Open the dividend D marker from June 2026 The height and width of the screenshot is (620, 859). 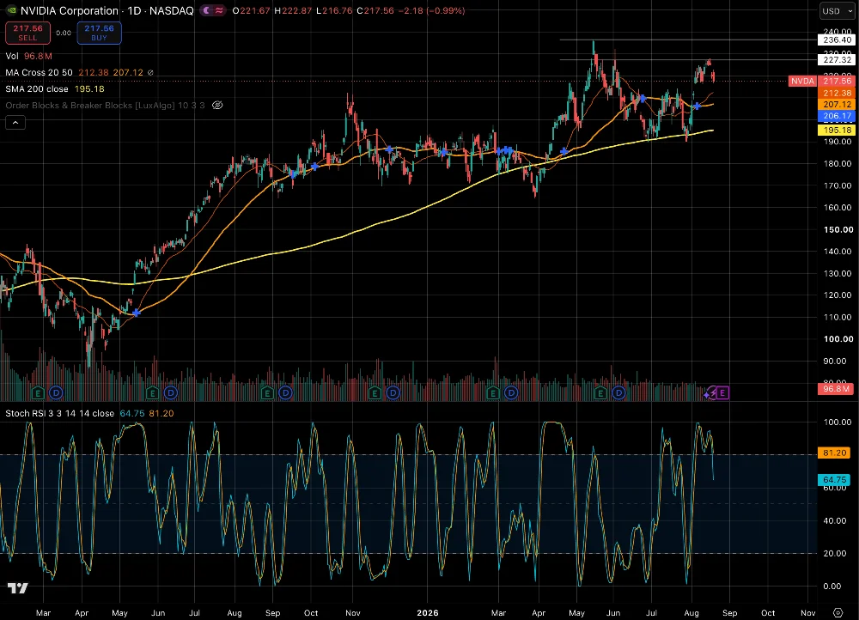618,392
